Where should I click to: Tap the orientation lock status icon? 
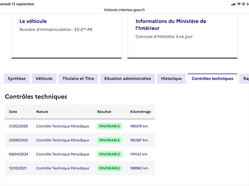tap(243, 4)
